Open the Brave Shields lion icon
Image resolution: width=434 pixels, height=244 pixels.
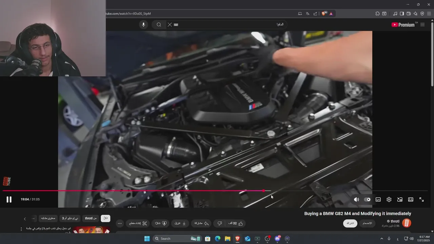(x=323, y=14)
